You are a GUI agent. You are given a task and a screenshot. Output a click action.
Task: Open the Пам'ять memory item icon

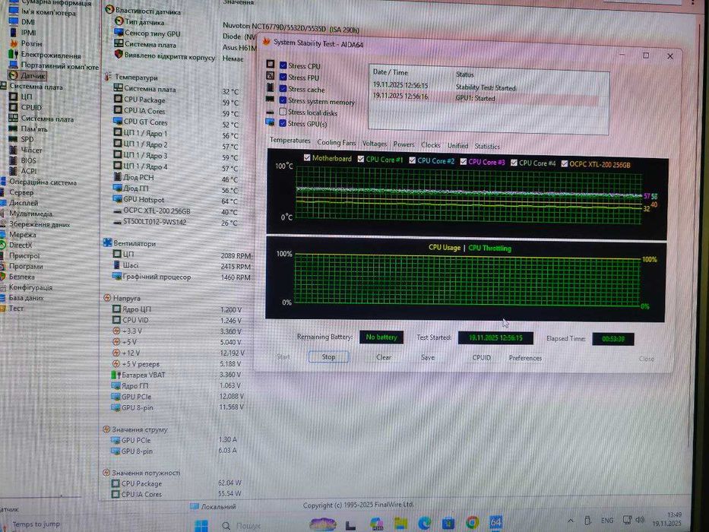(14, 128)
